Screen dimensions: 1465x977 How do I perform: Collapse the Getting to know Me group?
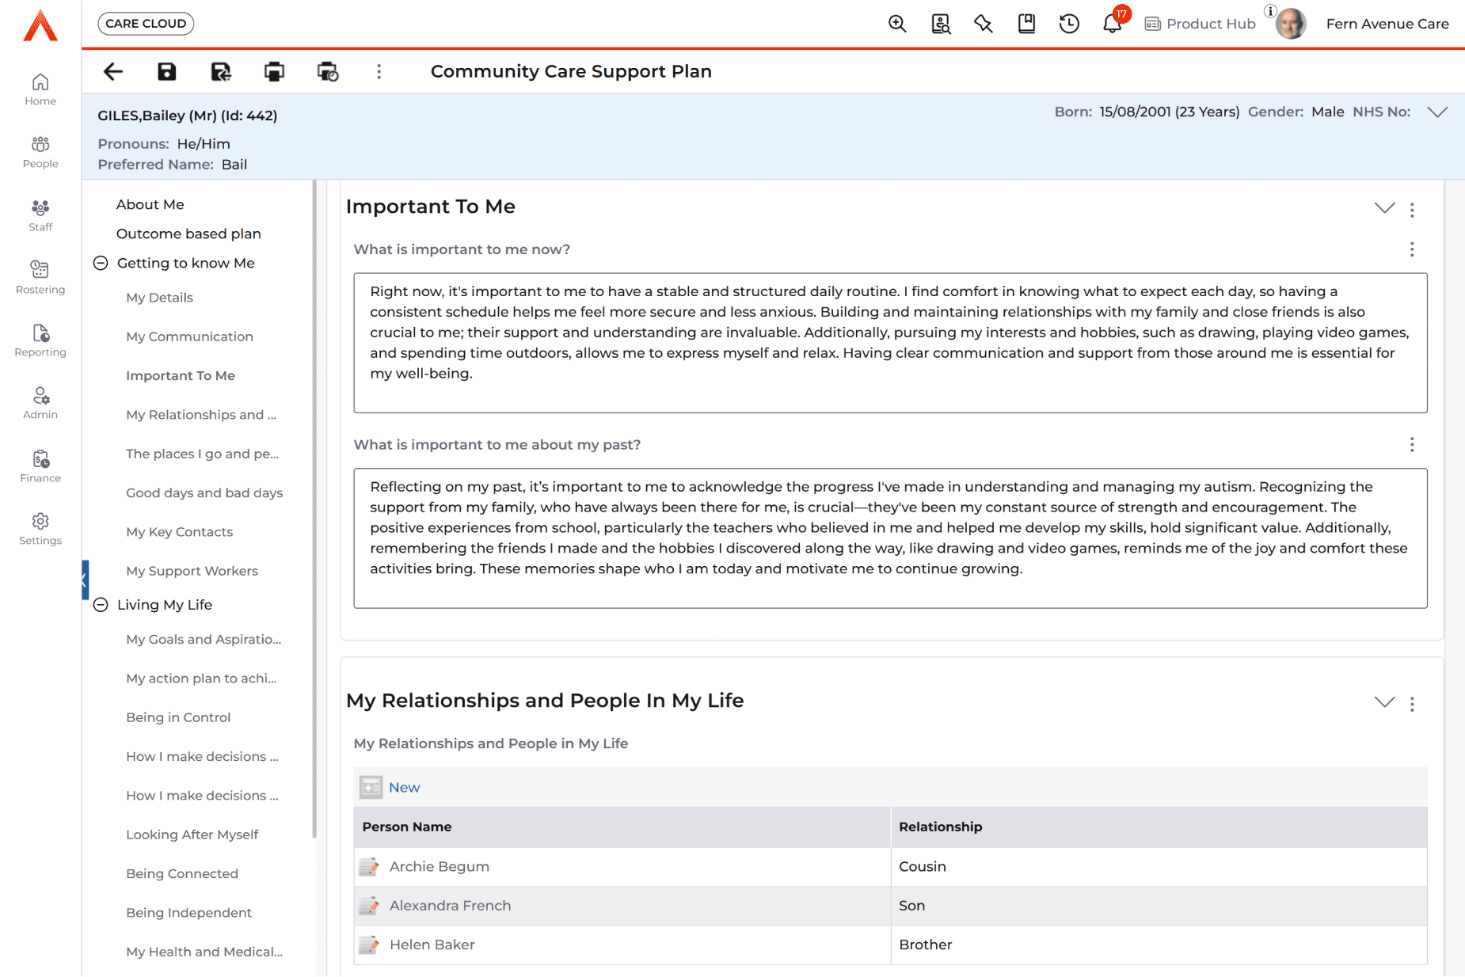[101, 263]
